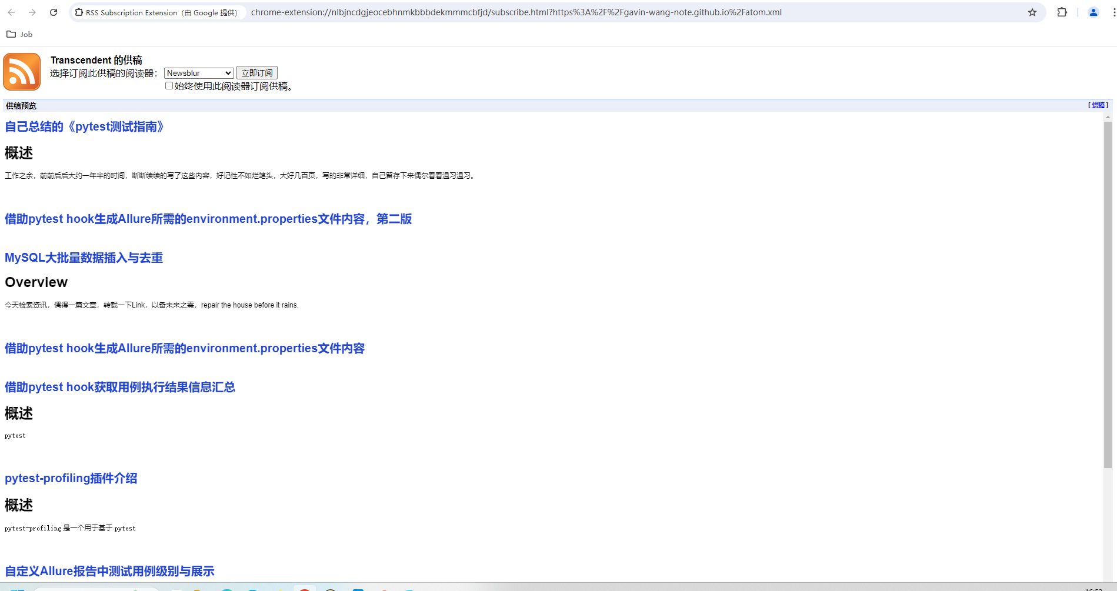Open the Extensions puzzle icon
The width and height of the screenshot is (1117, 591).
[x=1062, y=12]
